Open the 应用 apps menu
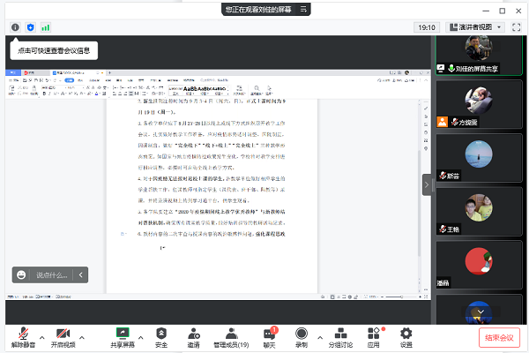 coord(374,337)
